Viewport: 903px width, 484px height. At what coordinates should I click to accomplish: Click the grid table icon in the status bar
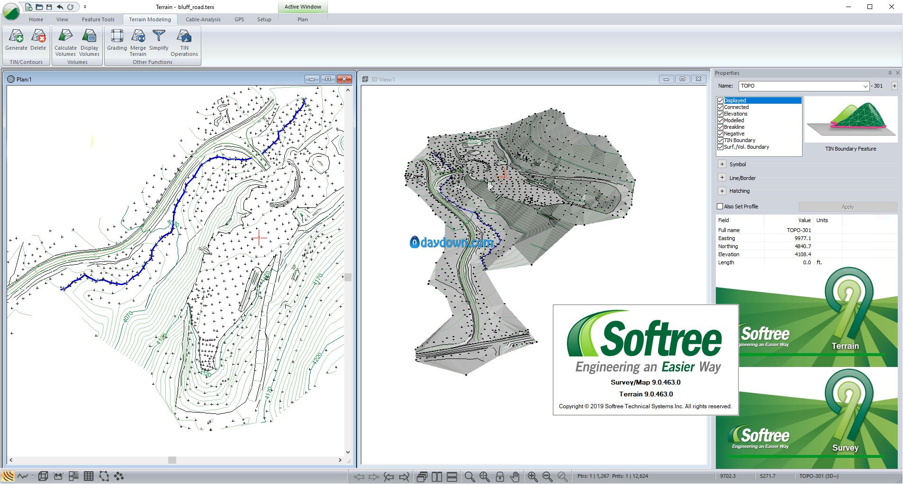click(x=89, y=476)
